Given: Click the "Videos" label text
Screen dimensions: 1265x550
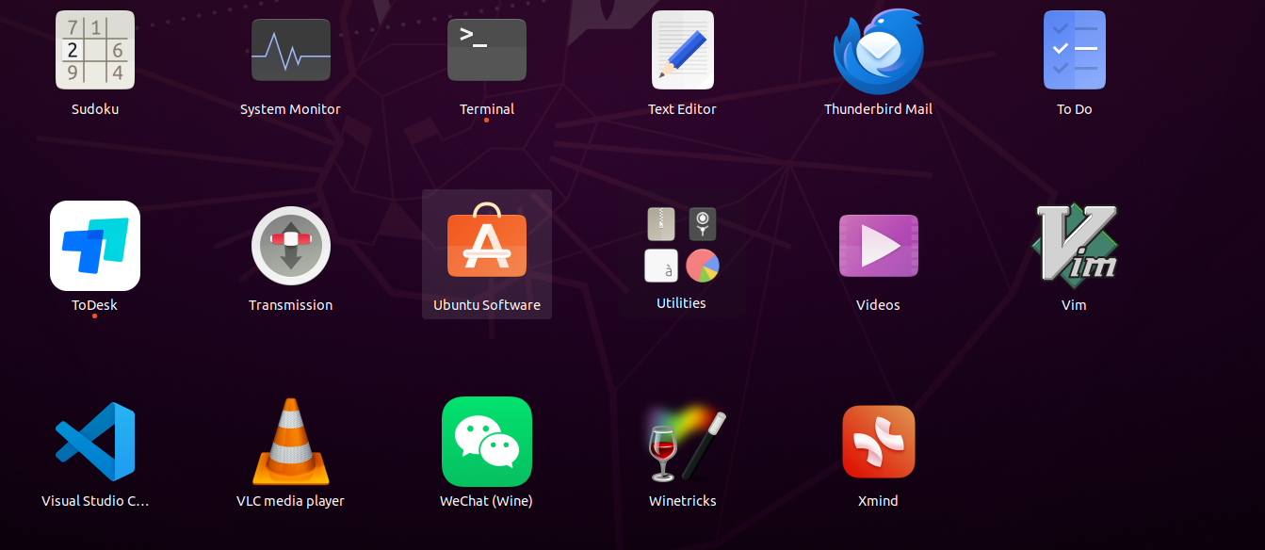Looking at the screenshot, I should (x=878, y=305).
